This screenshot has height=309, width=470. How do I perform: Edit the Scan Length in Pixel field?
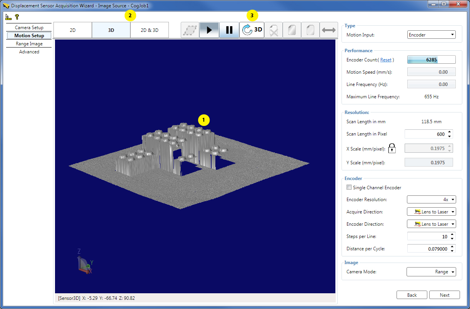425,134
